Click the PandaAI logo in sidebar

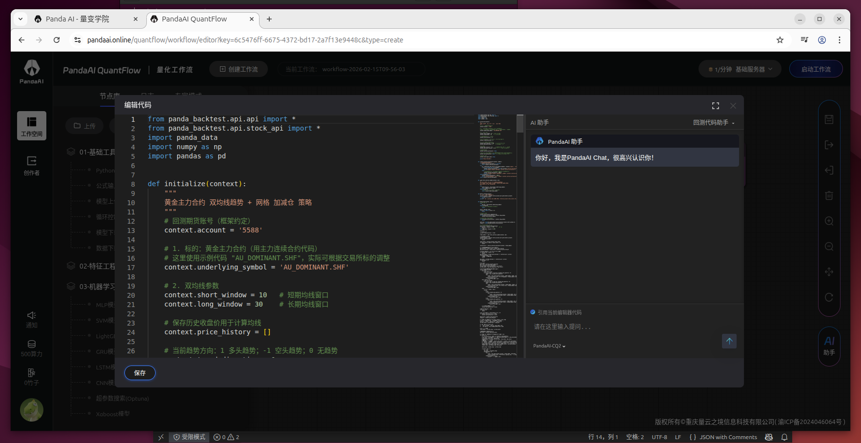[x=32, y=71]
